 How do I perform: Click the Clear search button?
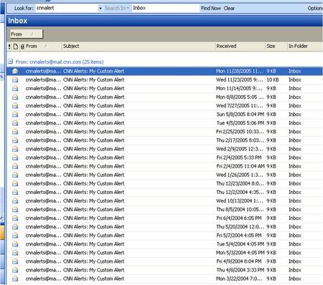pyautogui.click(x=229, y=9)
